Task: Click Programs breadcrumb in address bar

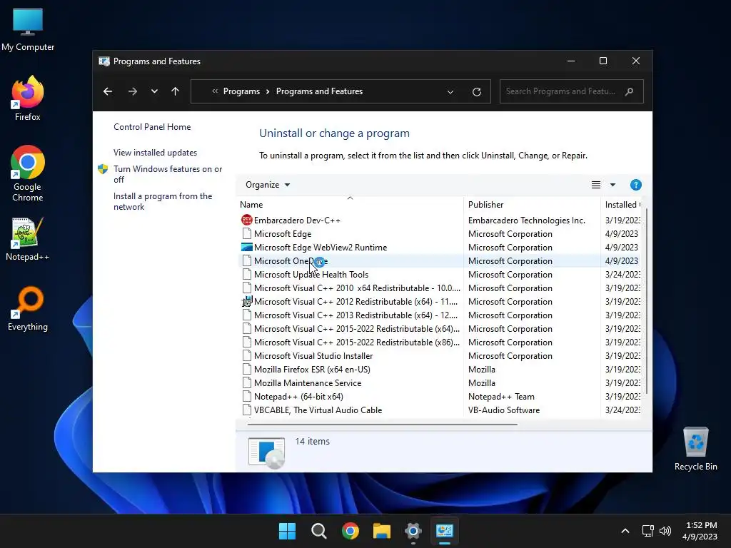Action: pos(241,91)
